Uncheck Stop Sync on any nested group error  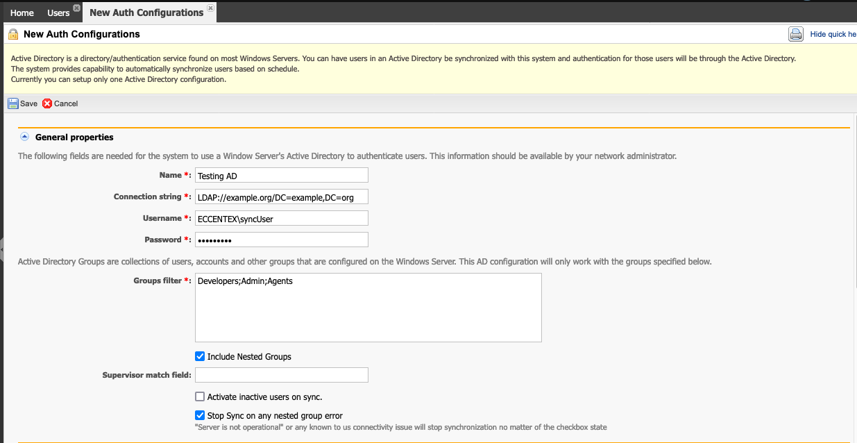200,416
